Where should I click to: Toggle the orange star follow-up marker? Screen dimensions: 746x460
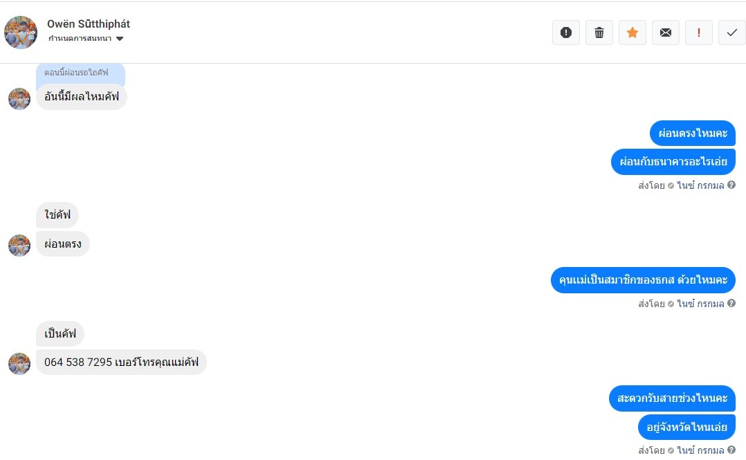coord(632,33)
